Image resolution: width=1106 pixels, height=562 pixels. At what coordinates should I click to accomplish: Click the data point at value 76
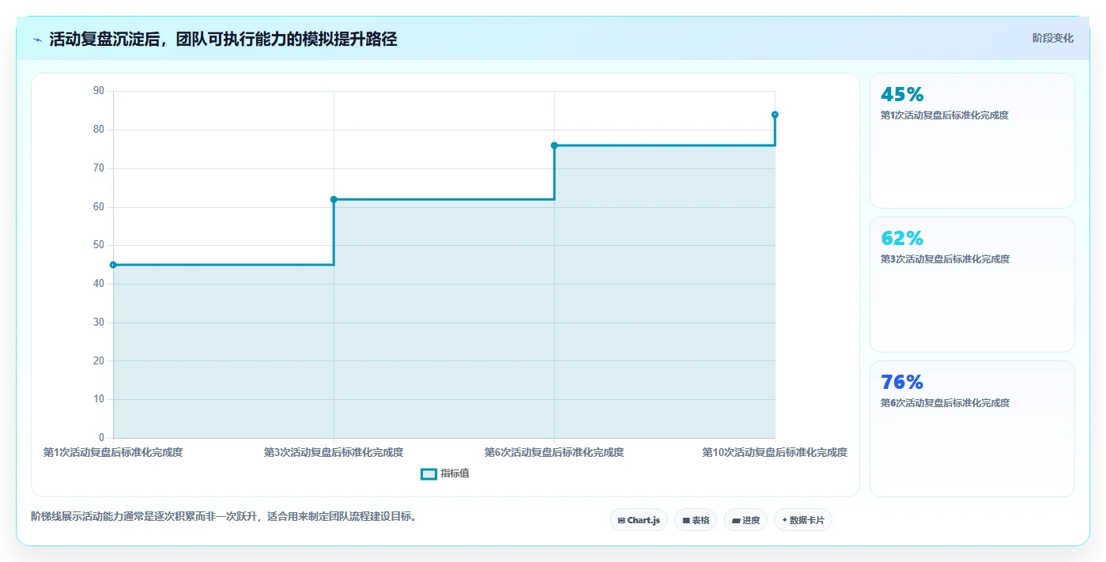tap(554, 145)
